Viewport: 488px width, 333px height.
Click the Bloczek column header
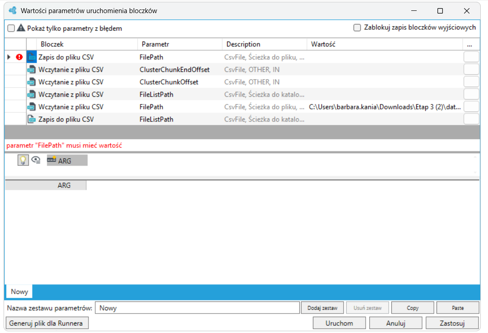click(x=87, y=44)
